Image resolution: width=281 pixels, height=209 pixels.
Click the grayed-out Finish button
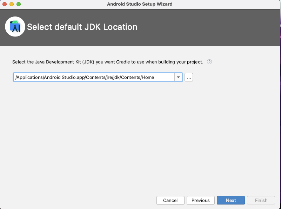pyautogui.click(x=261, y=200)
